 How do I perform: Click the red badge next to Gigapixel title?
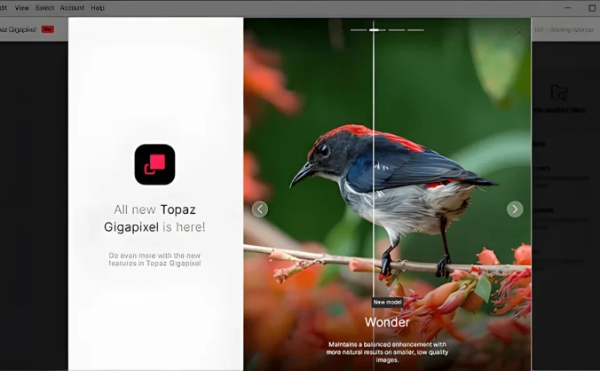47,29
